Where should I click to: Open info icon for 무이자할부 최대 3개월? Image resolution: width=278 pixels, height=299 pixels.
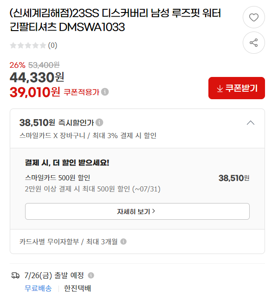123,242
